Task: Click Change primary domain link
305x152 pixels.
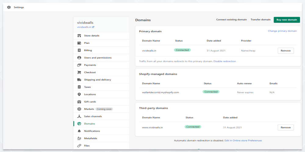Action: [x=282, y=31]
